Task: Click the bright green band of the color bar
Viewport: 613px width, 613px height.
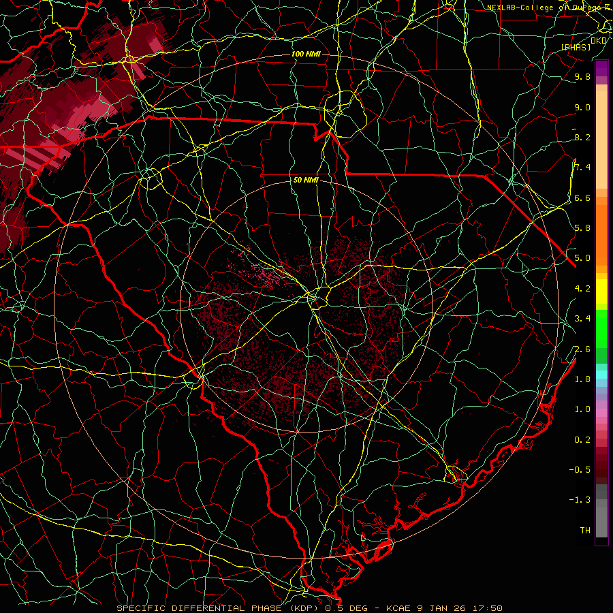Action: click(x=601, y=329)
